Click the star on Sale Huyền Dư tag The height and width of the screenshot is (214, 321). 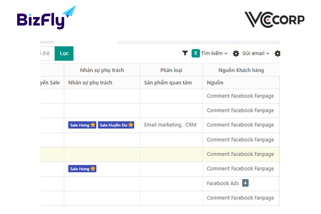tap(131, 125)
